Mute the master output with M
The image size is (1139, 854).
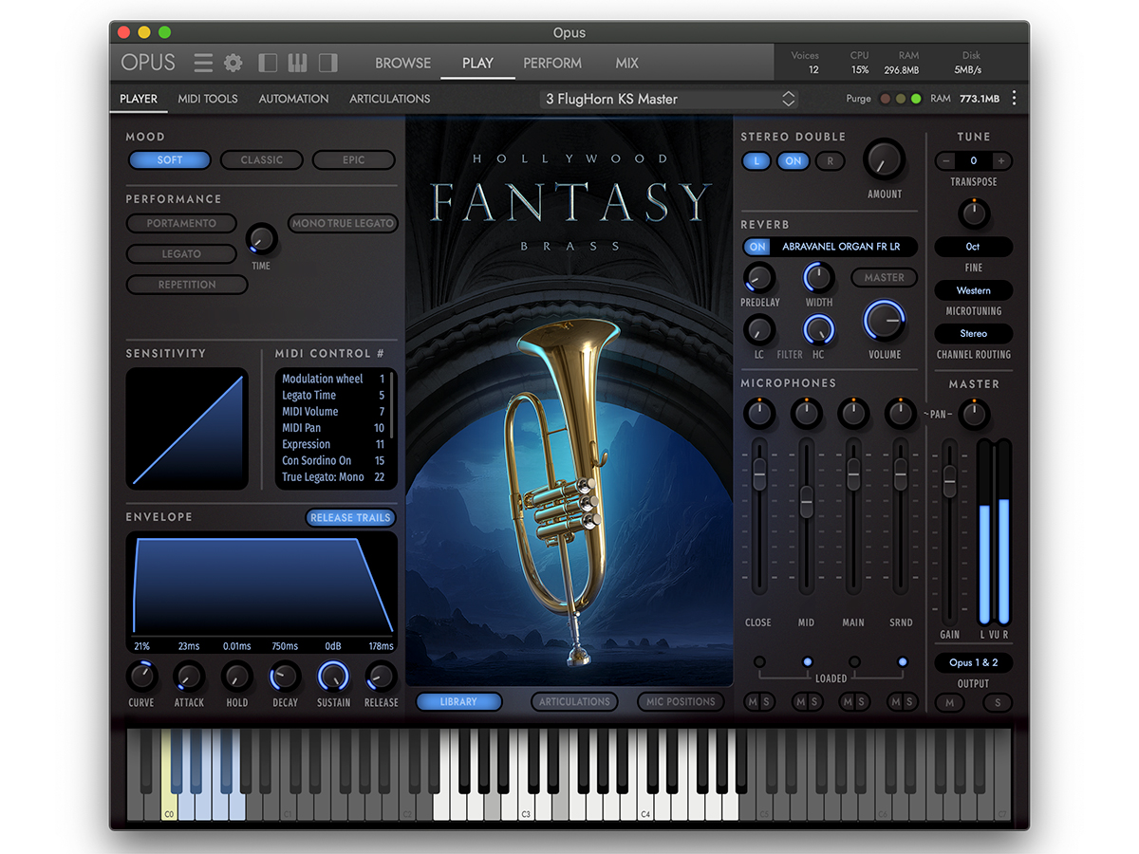pos(949,703)
